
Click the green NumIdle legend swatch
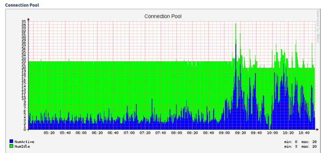point(11,146)
